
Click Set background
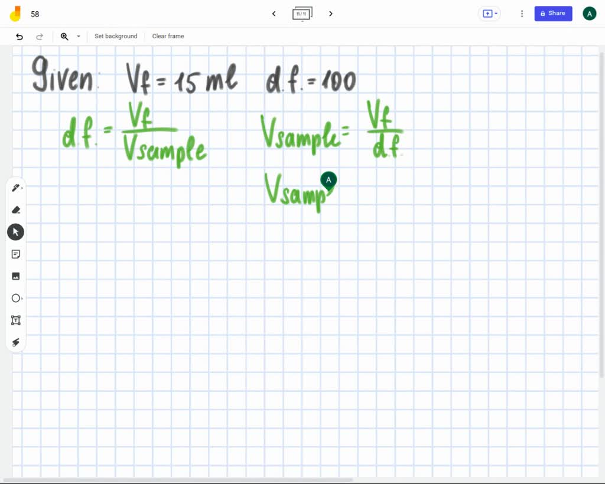point(116,36)
